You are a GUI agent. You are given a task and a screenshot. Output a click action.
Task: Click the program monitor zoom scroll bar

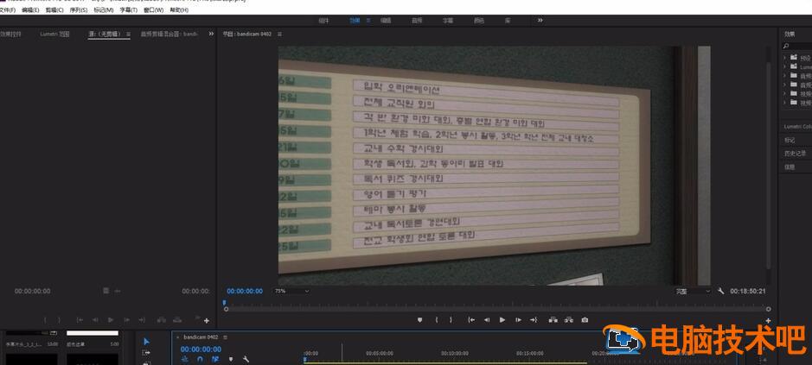click(x=497, y=309)
